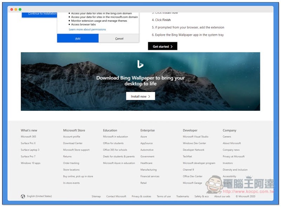Open Contact Microsoft link
The width and height of the screenshot is (281, 207).
click(116, 196)
